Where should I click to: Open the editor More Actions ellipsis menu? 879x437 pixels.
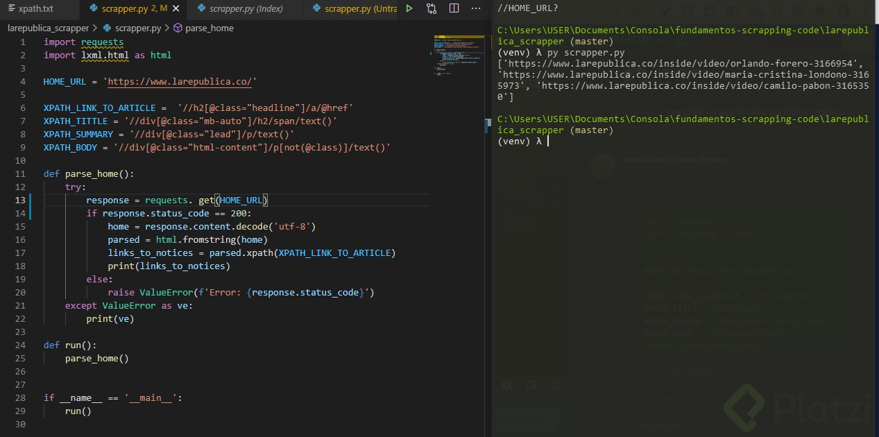476,9
